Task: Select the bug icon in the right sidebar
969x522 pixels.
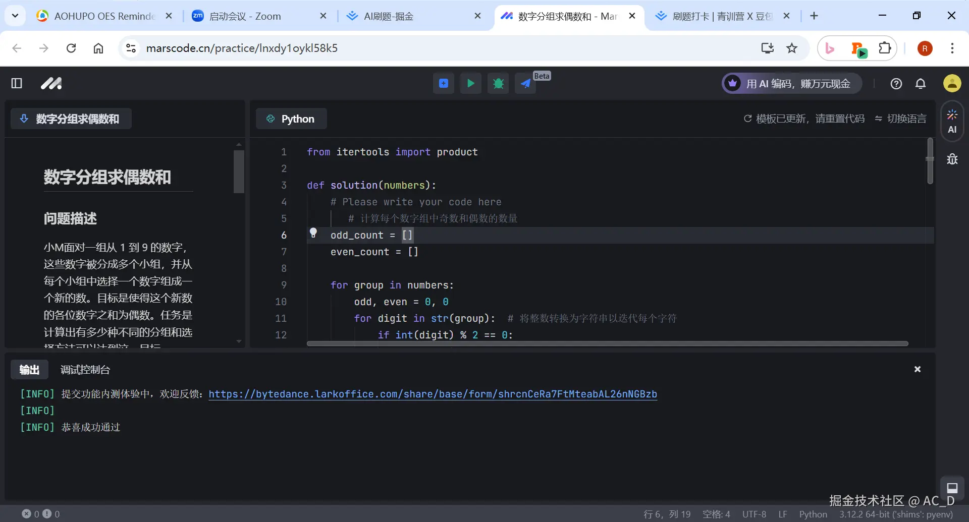Action: 952,159
